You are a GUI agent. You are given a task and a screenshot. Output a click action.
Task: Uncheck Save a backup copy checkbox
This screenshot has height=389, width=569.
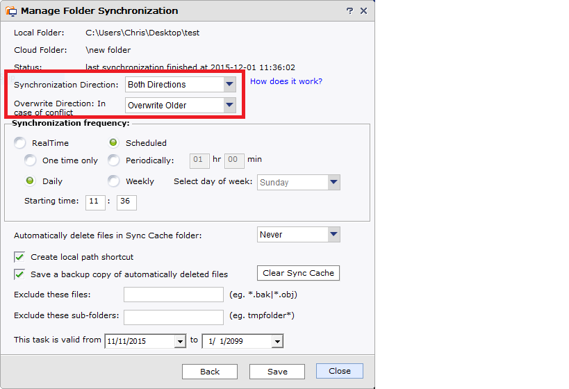tap(19, 274)
